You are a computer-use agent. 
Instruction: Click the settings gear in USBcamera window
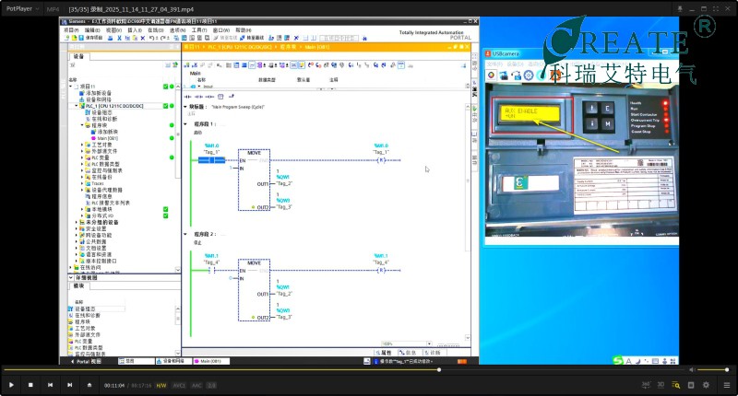pyautogui.click(x=529, y=76)
